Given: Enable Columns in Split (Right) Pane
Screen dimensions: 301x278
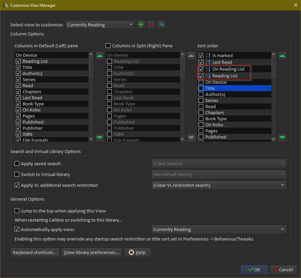Looking at the screenshot, I should pos(108,46).
